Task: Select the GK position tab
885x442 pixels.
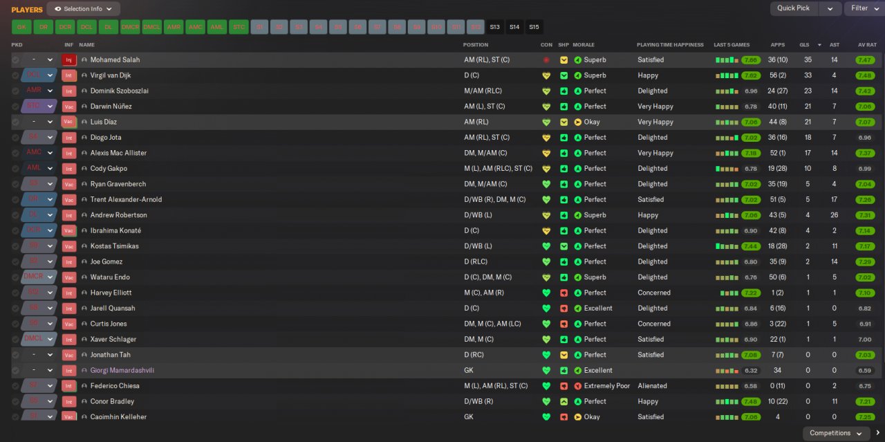Action: (21, 27)
